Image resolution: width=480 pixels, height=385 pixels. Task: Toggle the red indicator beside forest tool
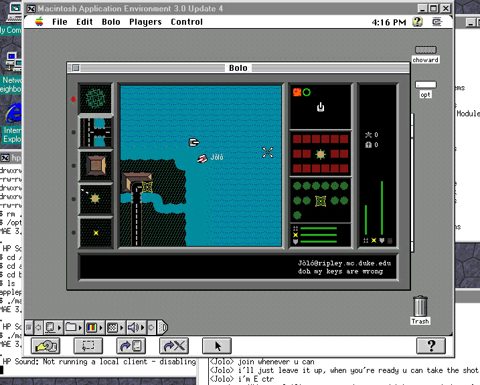(74, 99)
